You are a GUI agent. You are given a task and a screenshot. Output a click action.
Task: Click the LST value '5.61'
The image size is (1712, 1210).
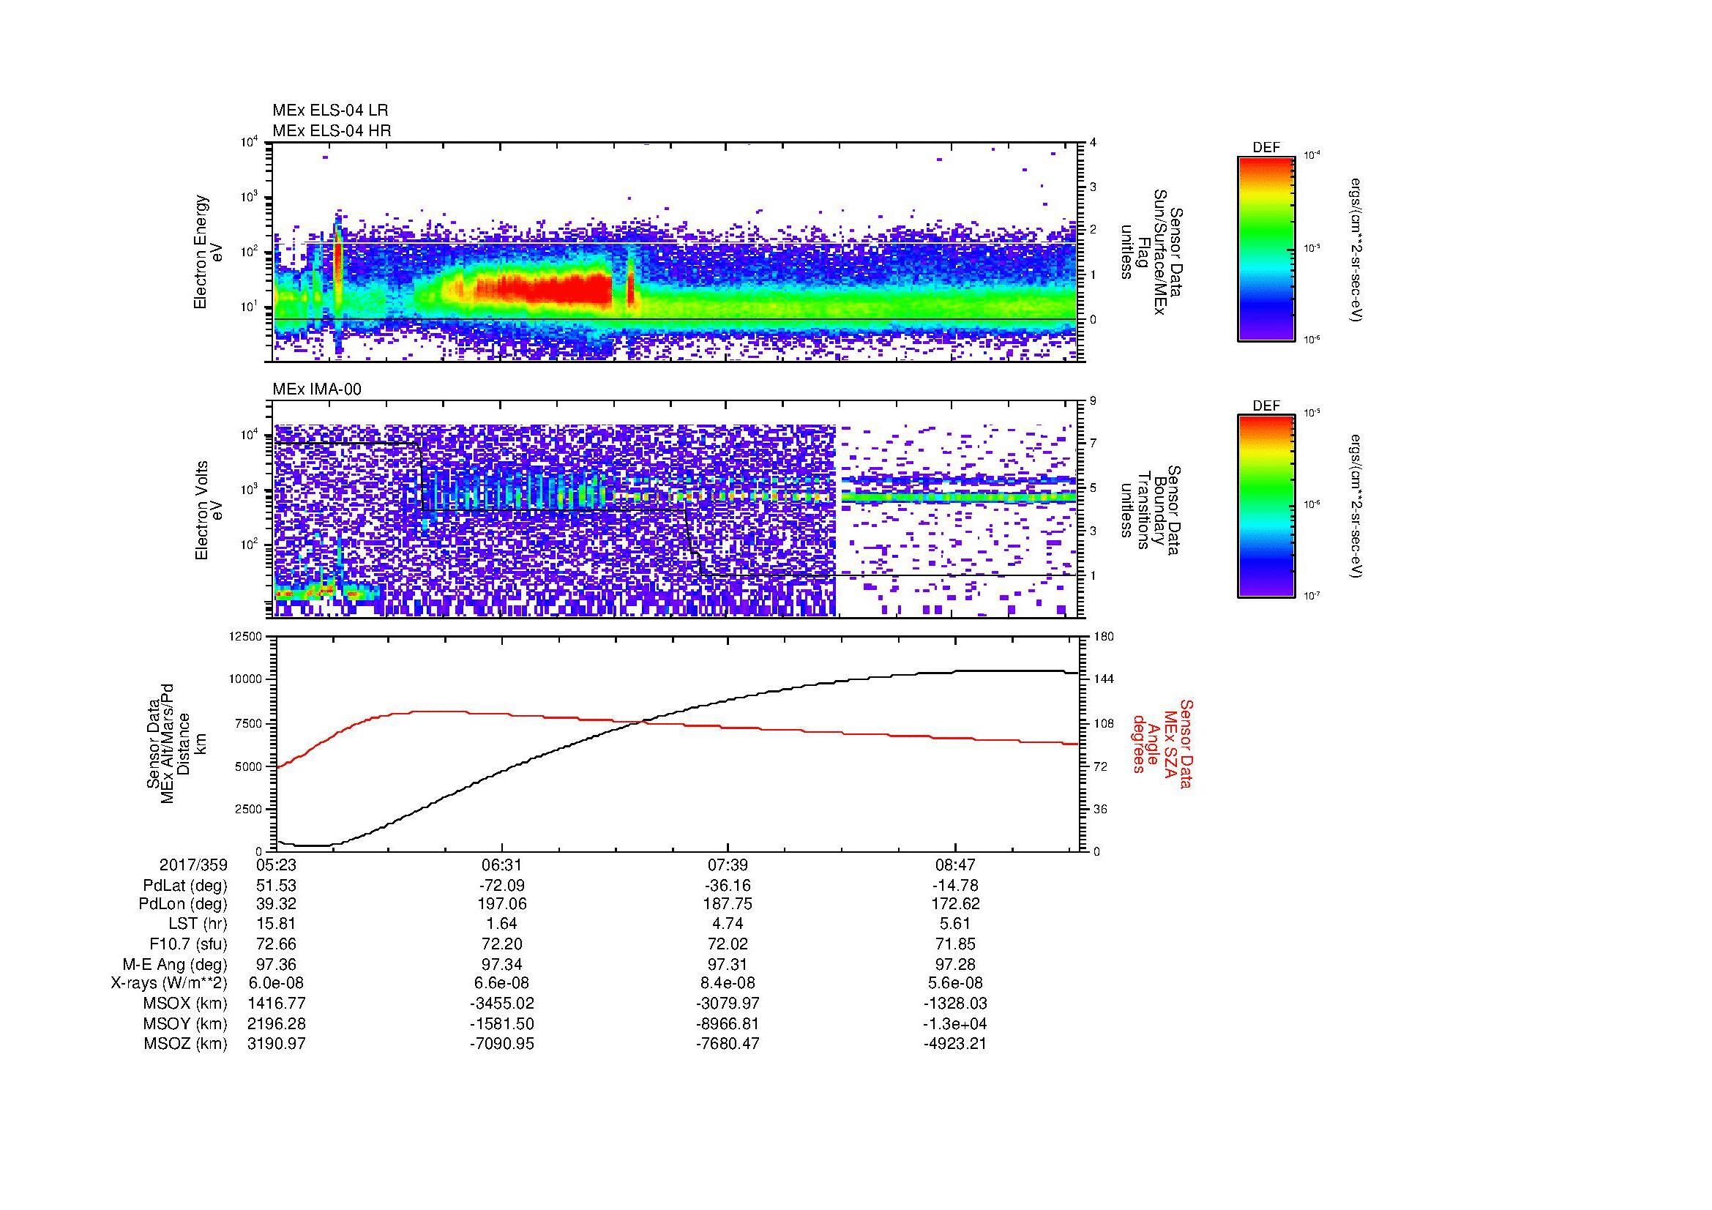coord(954,924)
